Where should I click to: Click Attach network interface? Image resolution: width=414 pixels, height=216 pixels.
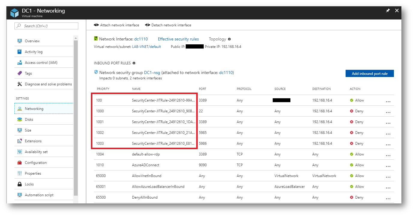coord(116,25)
